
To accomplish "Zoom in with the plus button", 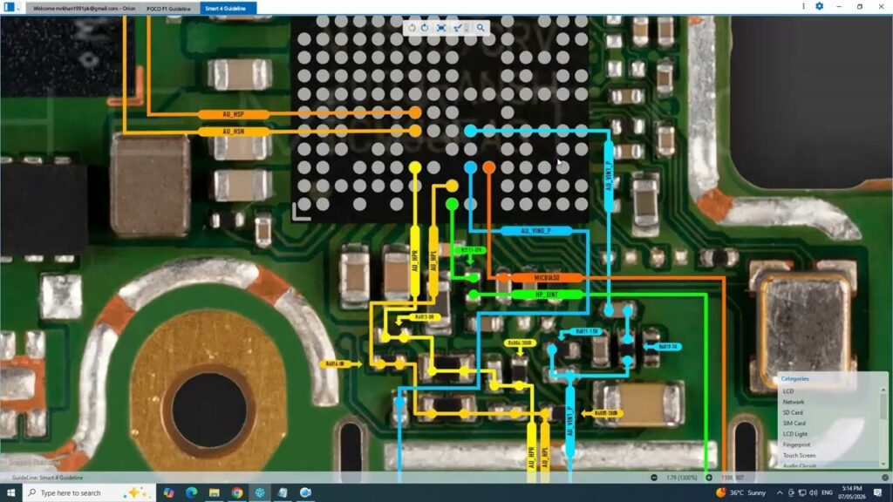I will [x=708, y=478].
